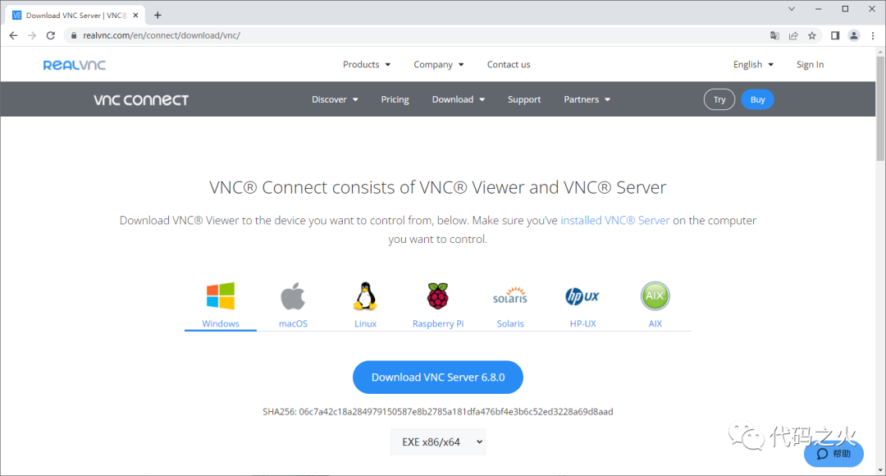Share this page icon
The image size is (886, 476).
pos(793,35)
